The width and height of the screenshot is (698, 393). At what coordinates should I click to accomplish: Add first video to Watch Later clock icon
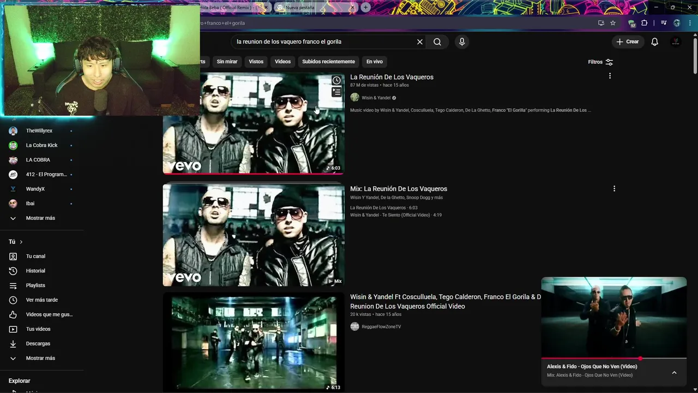(336, 81)
